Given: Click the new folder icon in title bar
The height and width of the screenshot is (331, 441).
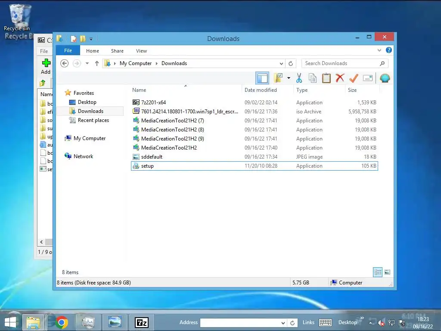Looking at the screenshot, I should (83, 38).
